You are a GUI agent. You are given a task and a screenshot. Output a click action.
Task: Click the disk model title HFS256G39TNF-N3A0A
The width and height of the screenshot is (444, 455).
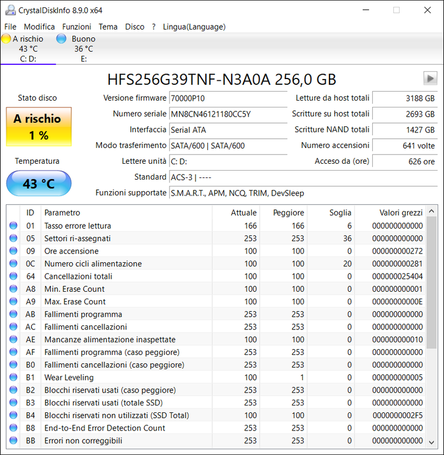pos(189,79)
